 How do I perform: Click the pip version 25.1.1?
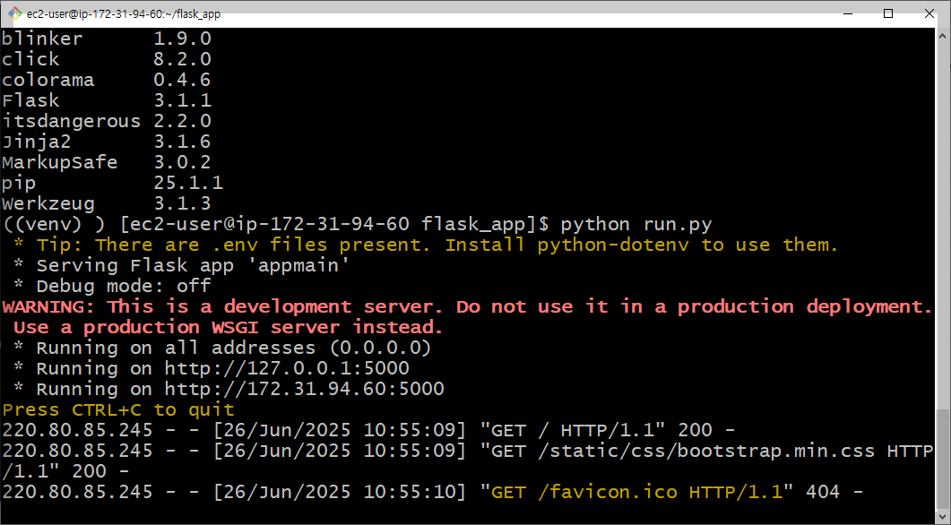[188, 183]
